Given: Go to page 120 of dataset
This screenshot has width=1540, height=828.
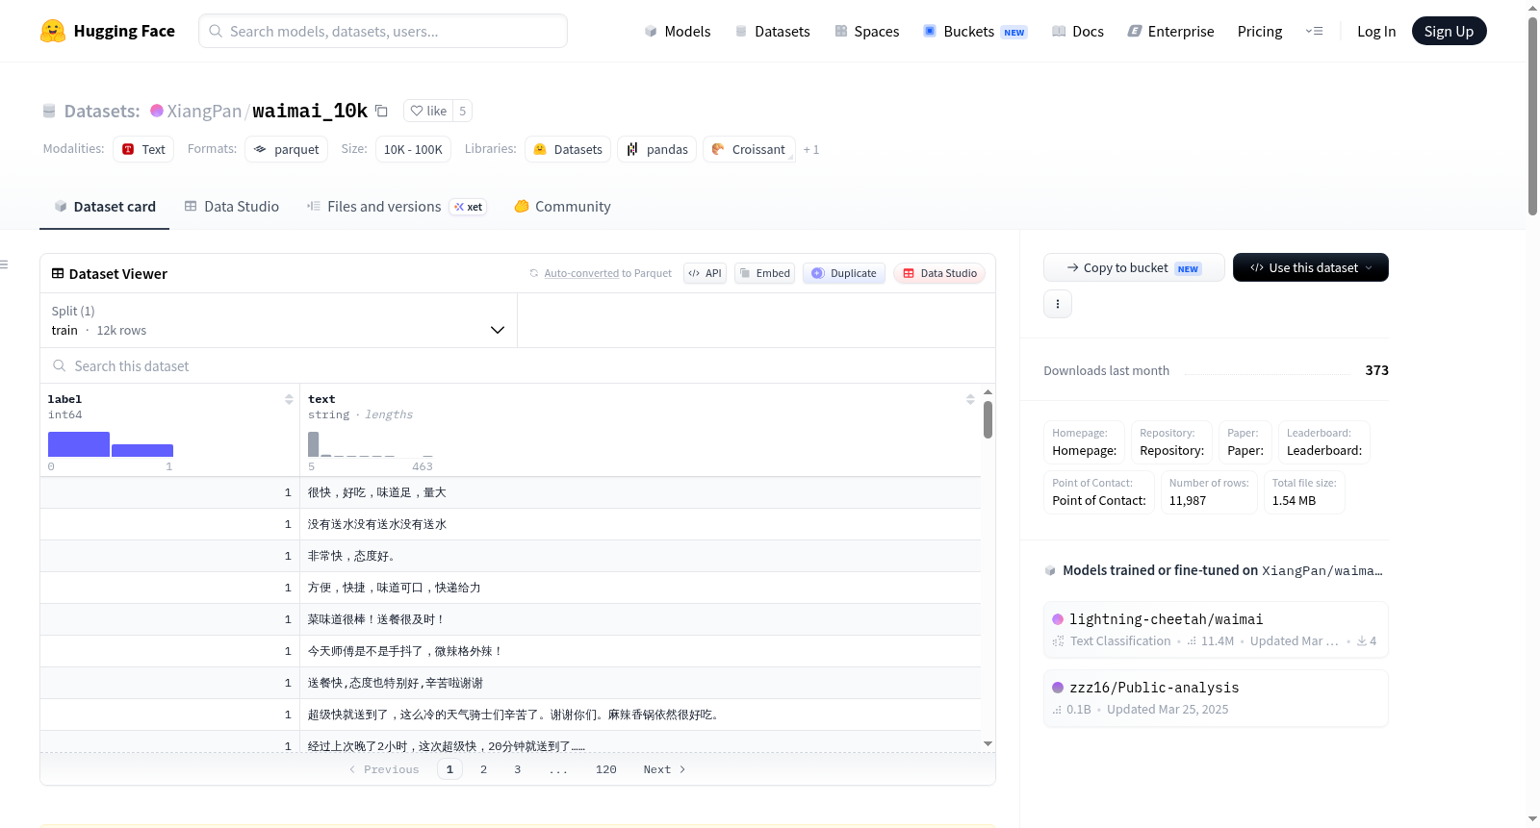Looking at the screenshot, I should (606, 769).
